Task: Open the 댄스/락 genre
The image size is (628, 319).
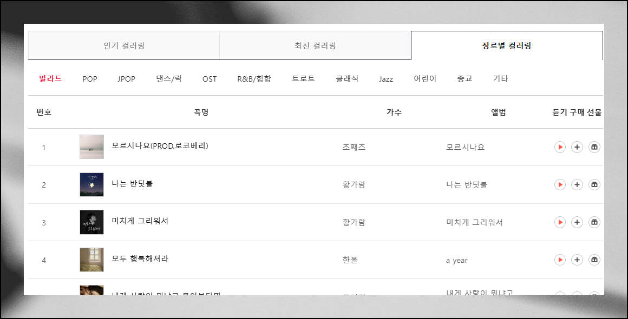Action: 169,79
